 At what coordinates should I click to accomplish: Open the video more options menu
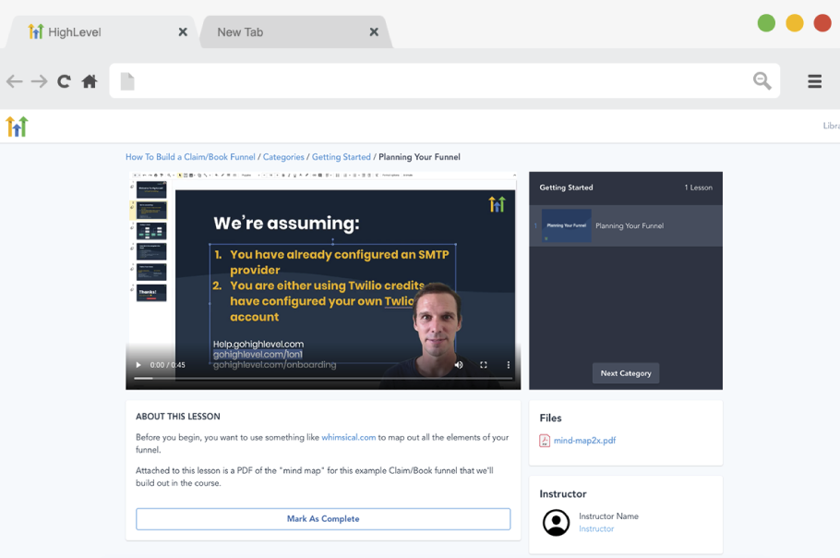pyautogui.click(x=508, y=365)
